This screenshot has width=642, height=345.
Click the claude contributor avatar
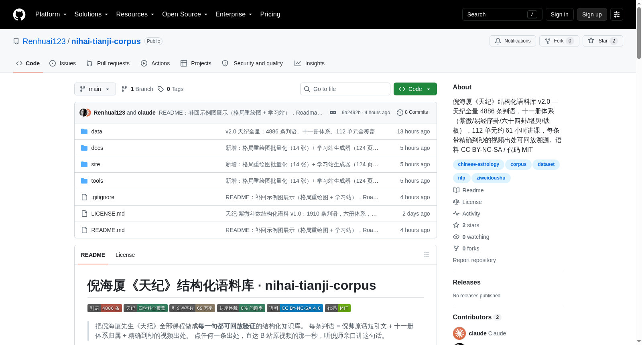pyautogui.click(x=459, y=333)
